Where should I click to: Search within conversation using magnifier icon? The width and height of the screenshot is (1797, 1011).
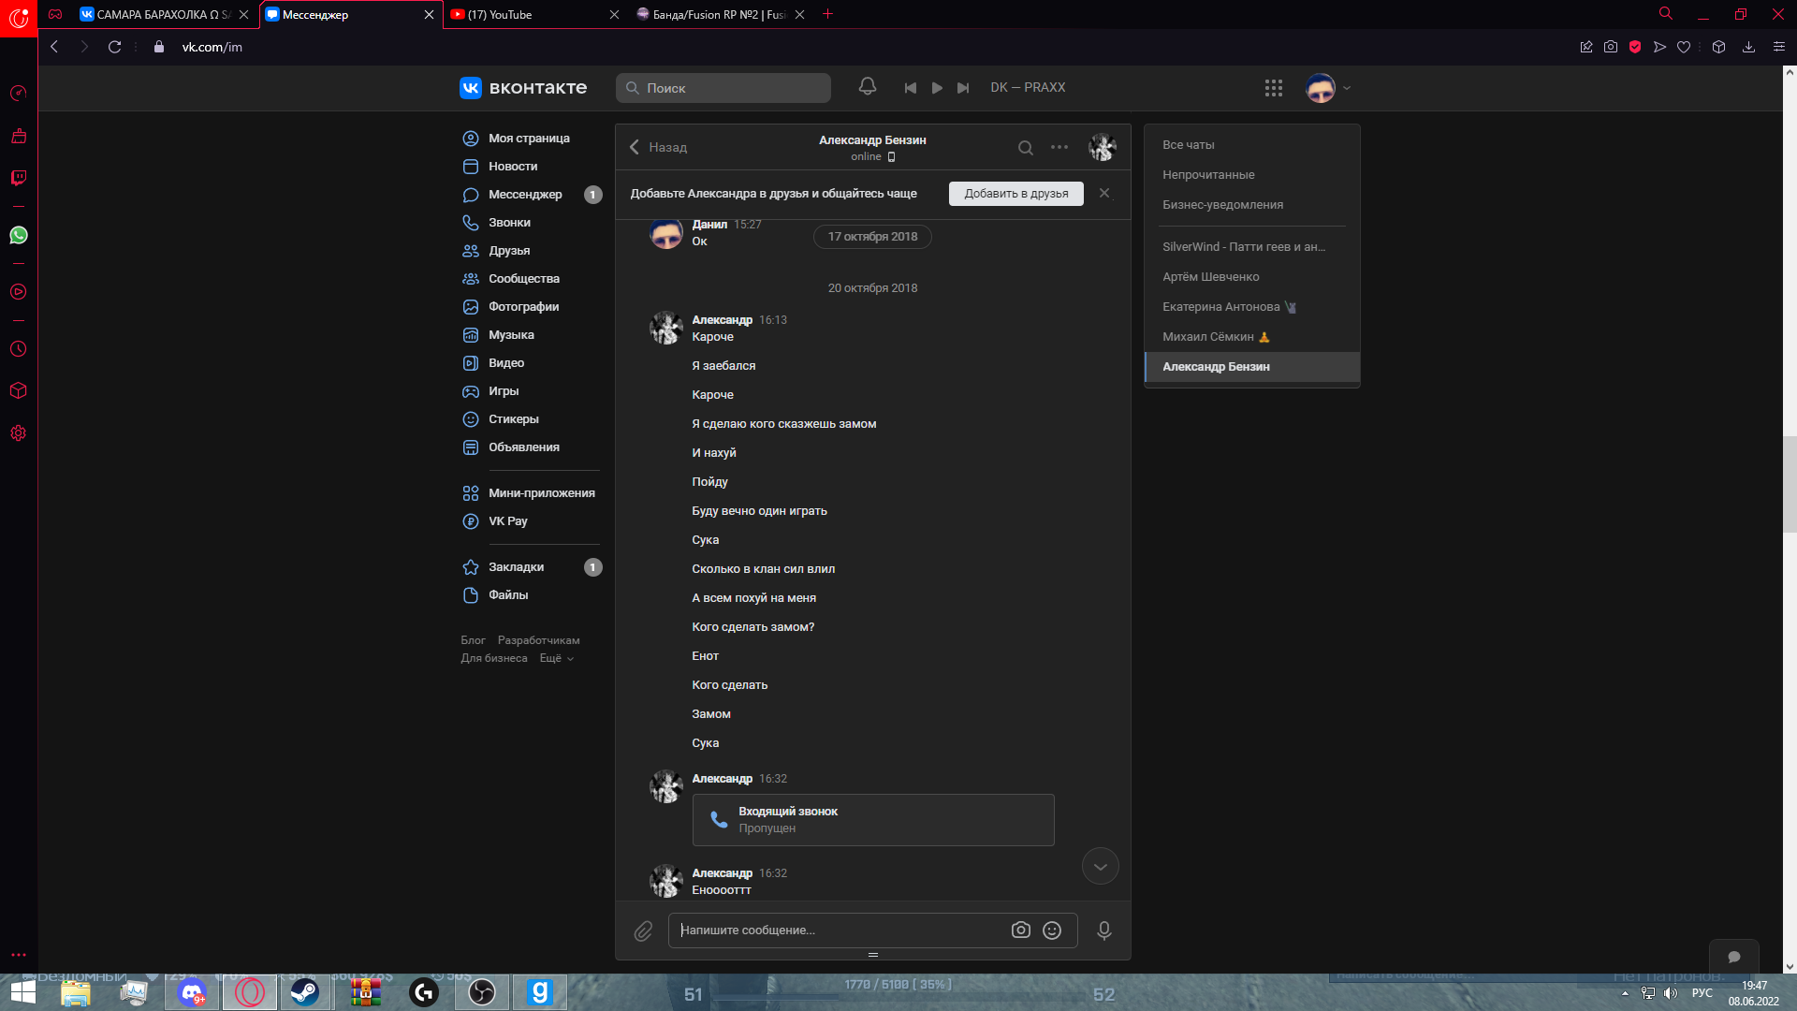point(1026,148)
